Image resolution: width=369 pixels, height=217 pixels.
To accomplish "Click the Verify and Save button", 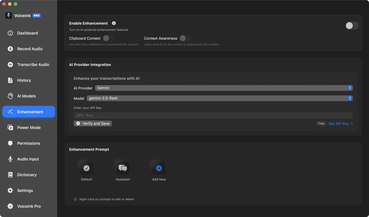I will [x=93, y=123].
